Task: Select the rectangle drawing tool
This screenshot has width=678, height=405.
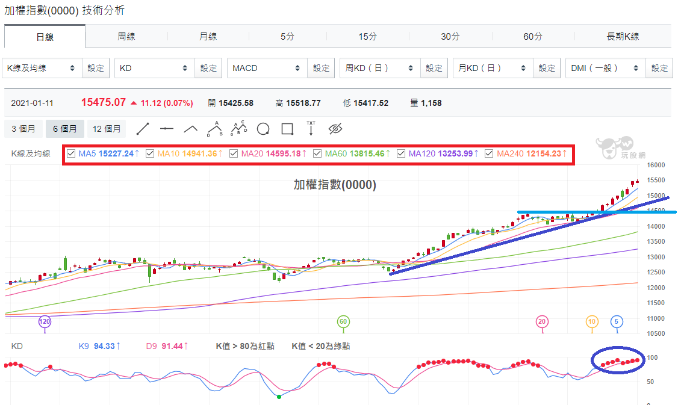Action: click(x=287, y=129)
